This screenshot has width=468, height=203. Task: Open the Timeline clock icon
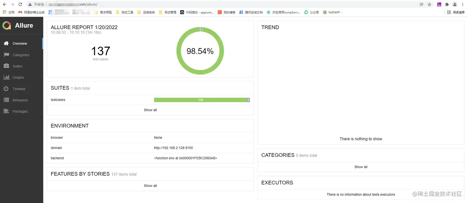point(6,89)
